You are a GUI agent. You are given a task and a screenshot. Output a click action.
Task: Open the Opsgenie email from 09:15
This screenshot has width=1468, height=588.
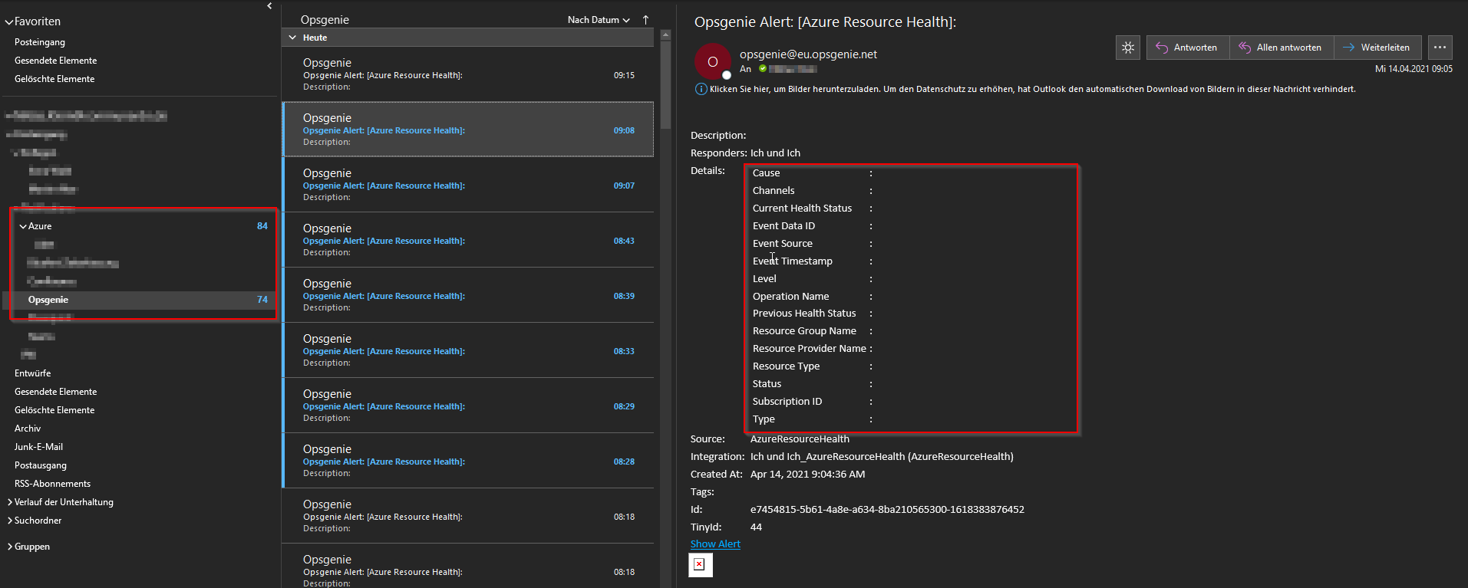pos(467,74)
